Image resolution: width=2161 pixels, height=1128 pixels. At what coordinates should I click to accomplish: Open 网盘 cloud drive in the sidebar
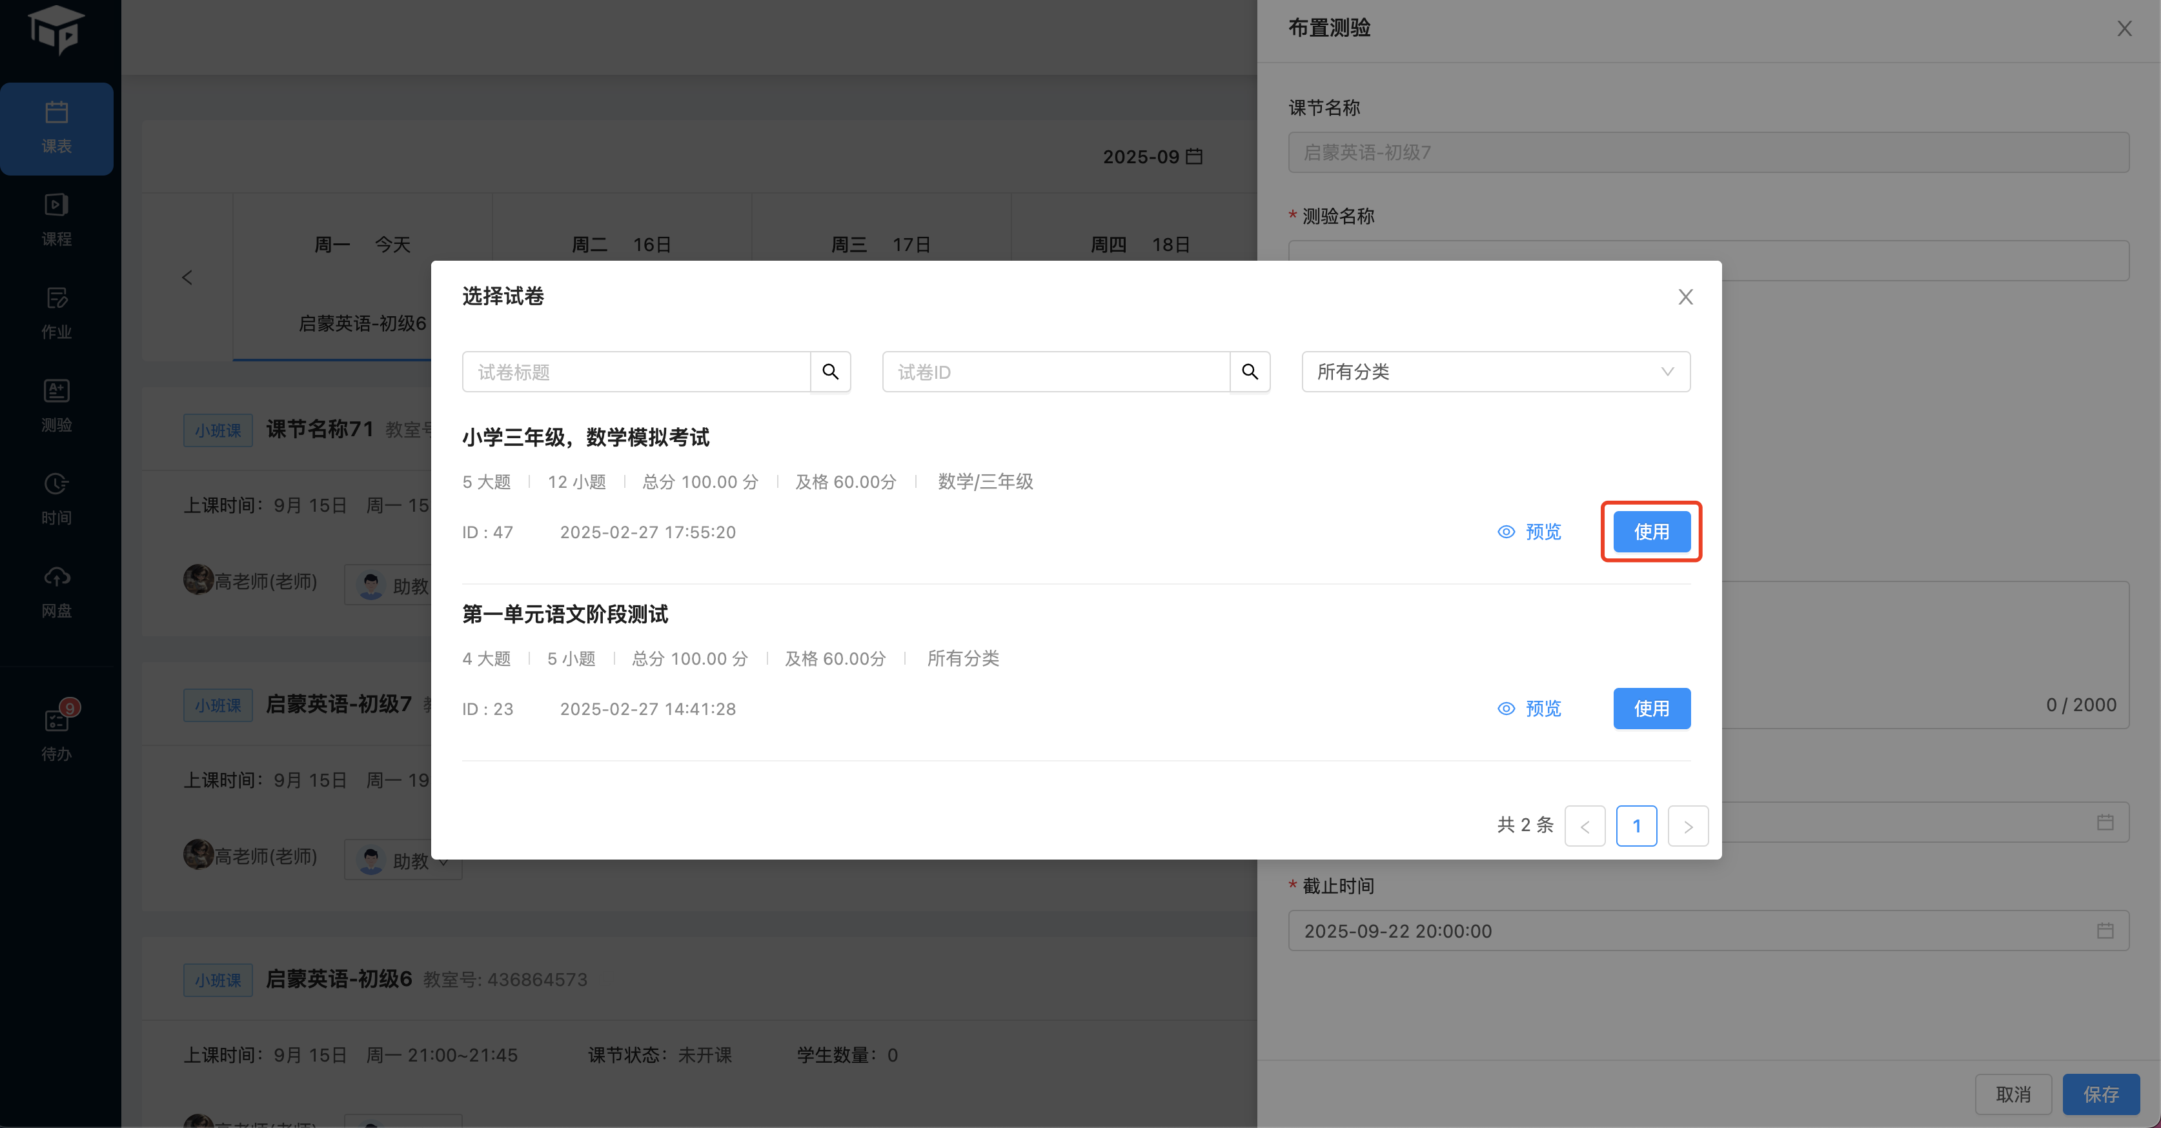pyautogui.click(x=56, y=591)
